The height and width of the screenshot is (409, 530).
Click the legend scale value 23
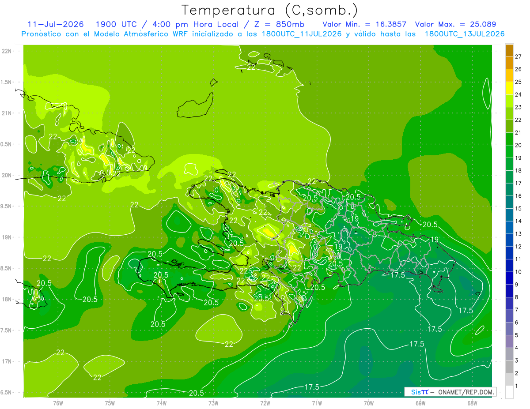point(518,107)
